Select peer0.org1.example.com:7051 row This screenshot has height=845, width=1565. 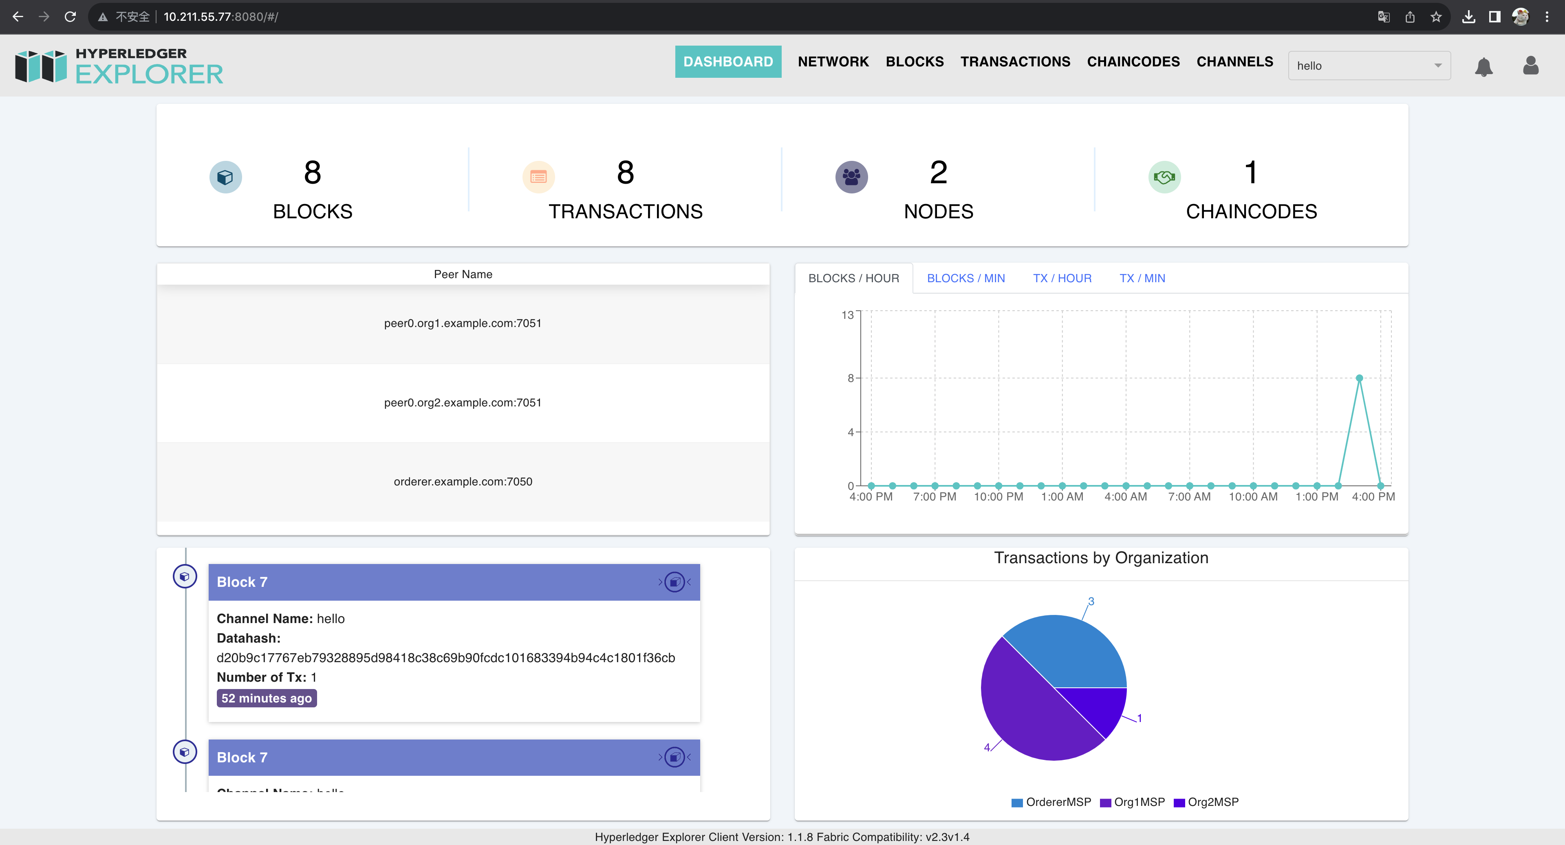click(463, 324)
